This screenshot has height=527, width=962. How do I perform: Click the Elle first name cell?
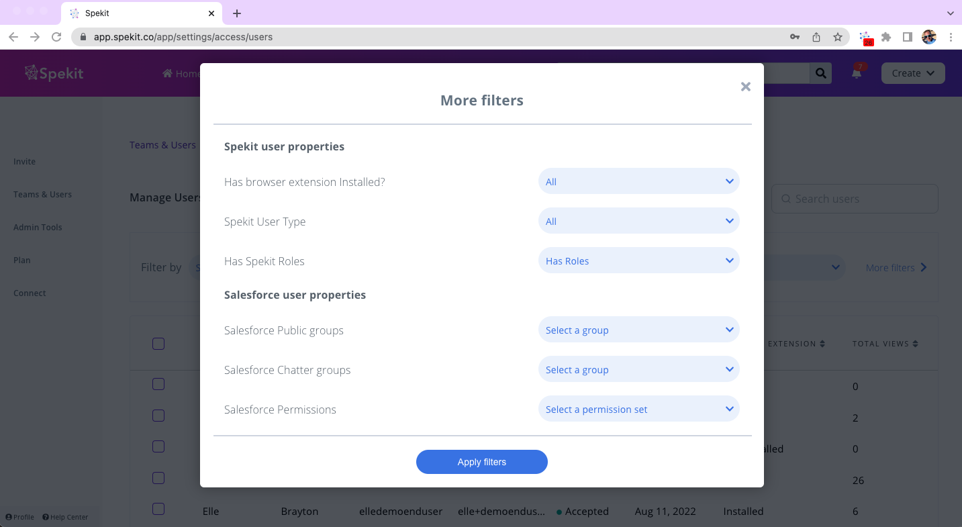pyautogui.click(x=211, y=511)
